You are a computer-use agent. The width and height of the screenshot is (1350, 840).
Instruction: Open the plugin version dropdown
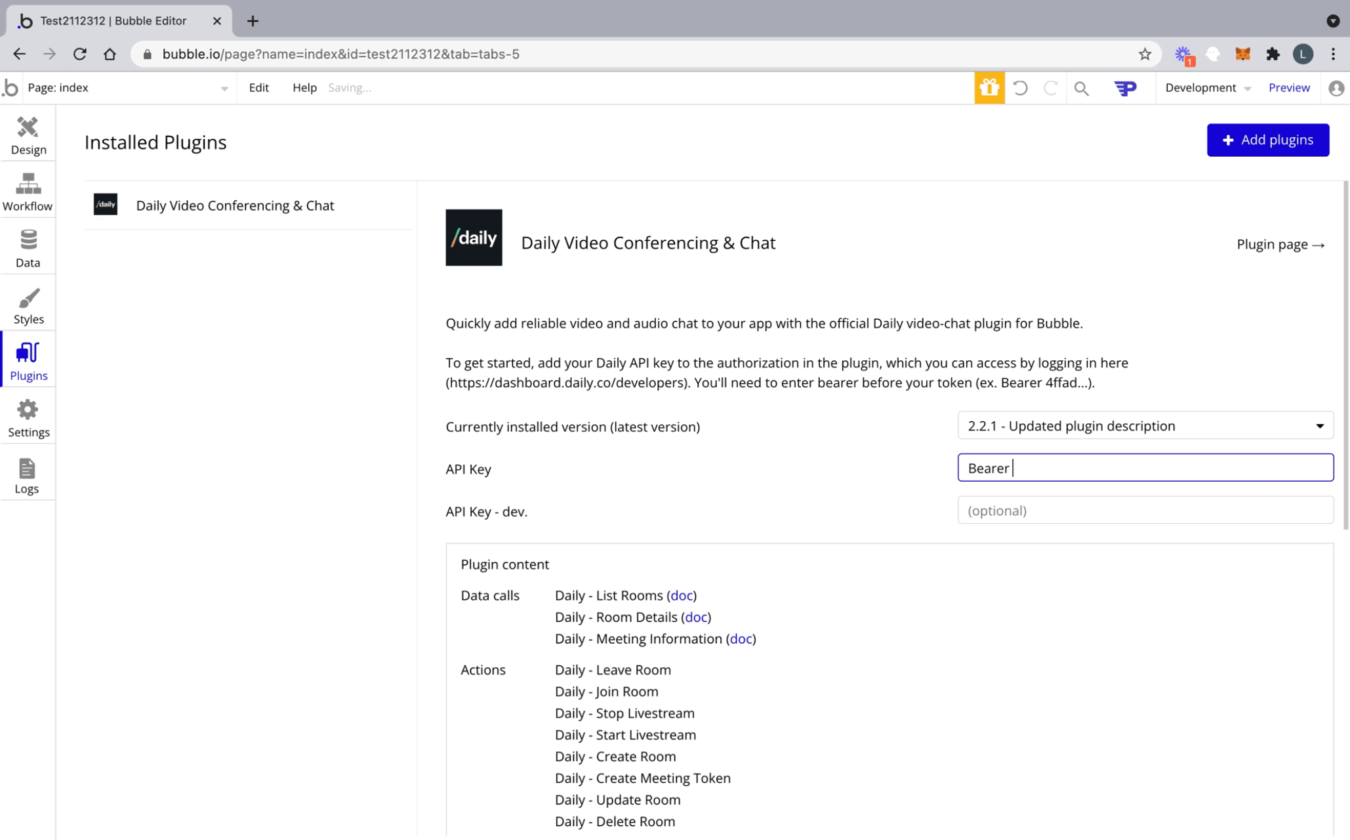pyautogui.click(x=1145, y=425)
